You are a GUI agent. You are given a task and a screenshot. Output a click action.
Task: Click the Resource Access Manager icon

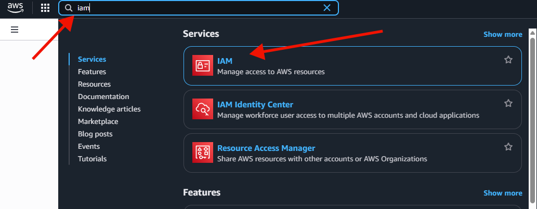click(x=202, y=152)
